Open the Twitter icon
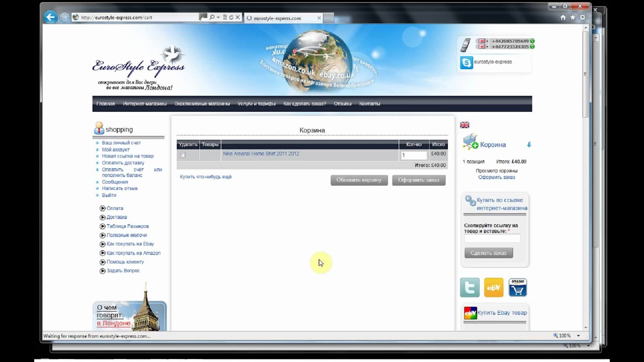The image size is (644, 362). click(x=470, y=288)
